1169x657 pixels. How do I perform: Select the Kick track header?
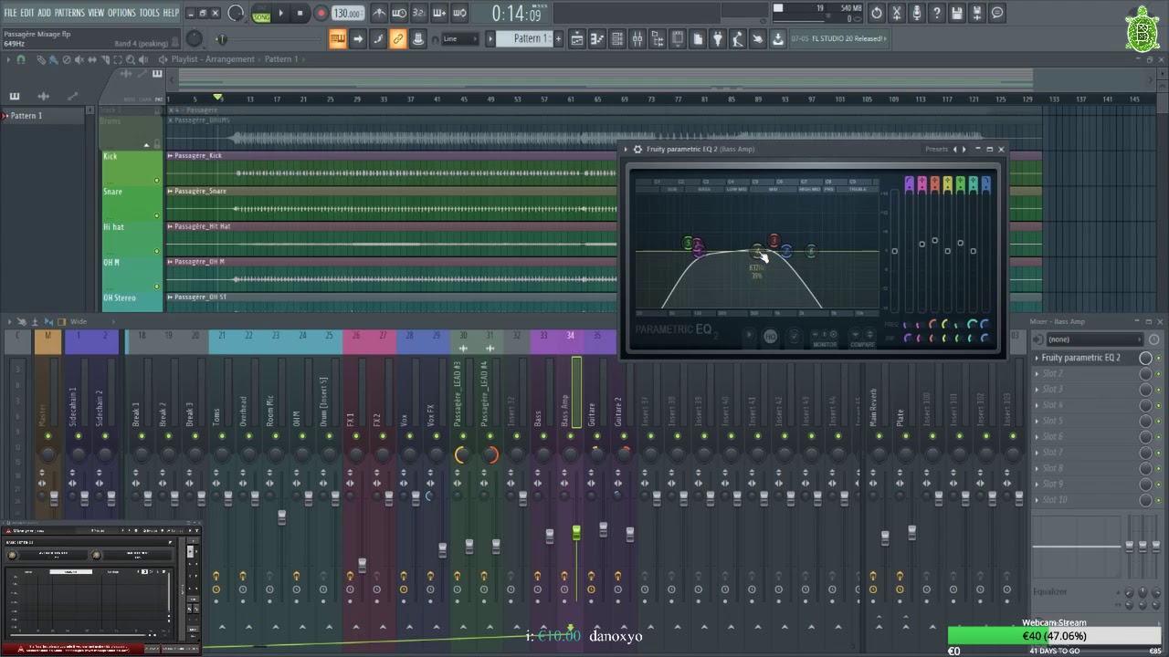pos(132,168)
